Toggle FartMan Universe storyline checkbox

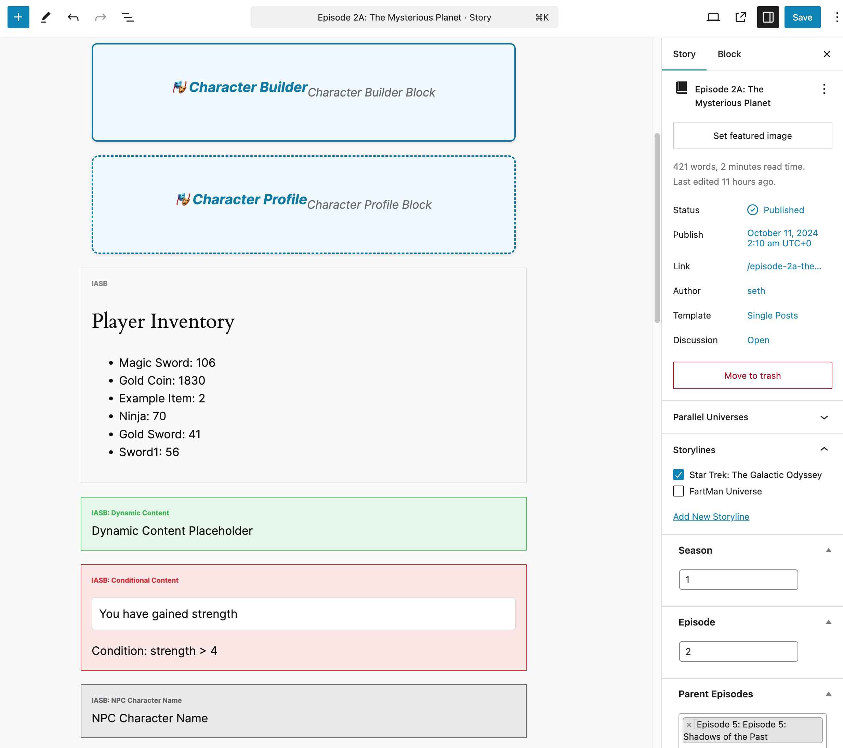[x=678, y=492]
